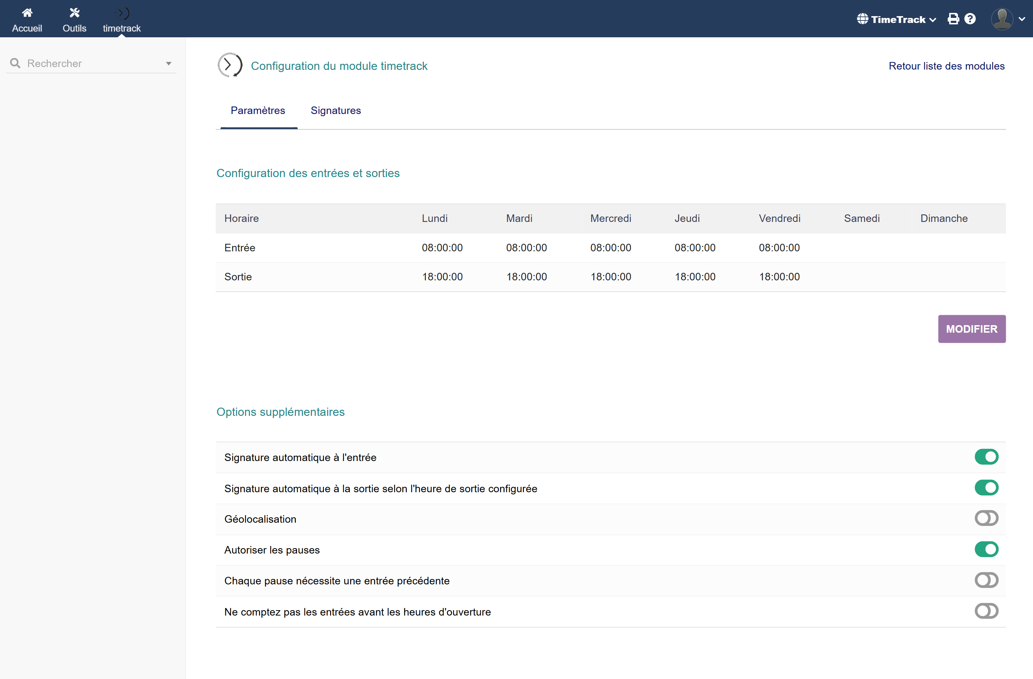This screenshot has width=1033, height=679.
Task: Click the Accueil home icon
Action: click(x=27, y=13)
